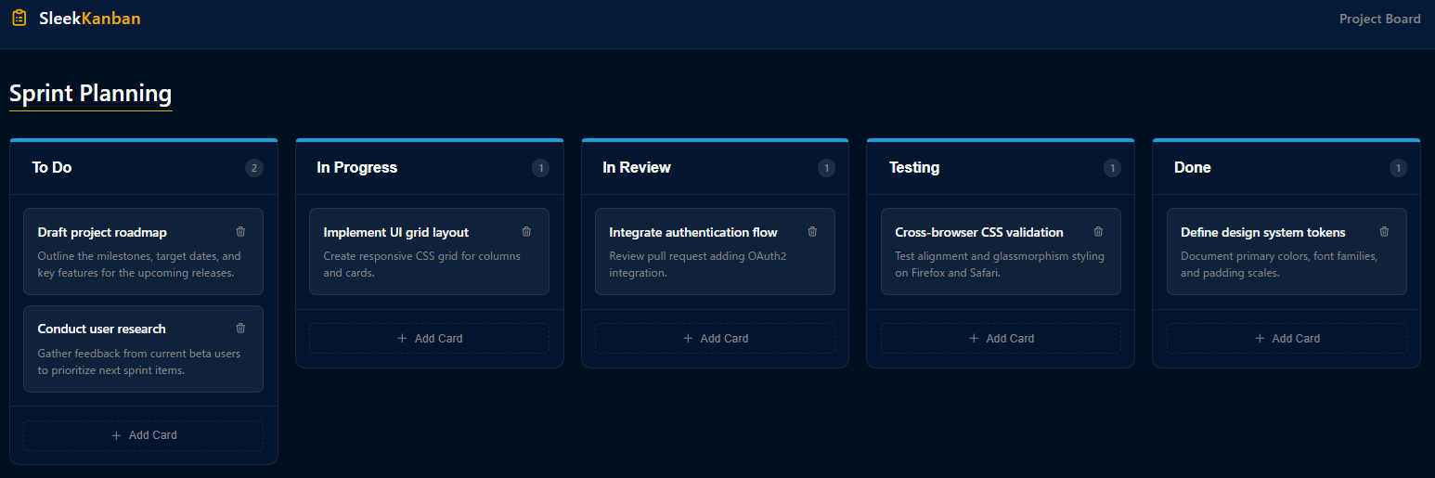1435x478 pixels.
Task: Delete the Conduct user research card
Action: point(241,329)
